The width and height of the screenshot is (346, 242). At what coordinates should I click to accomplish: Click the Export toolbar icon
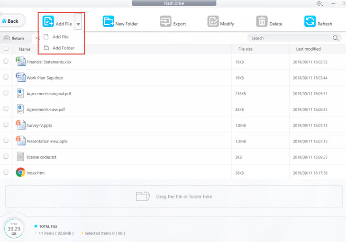(x=165, y=21)
